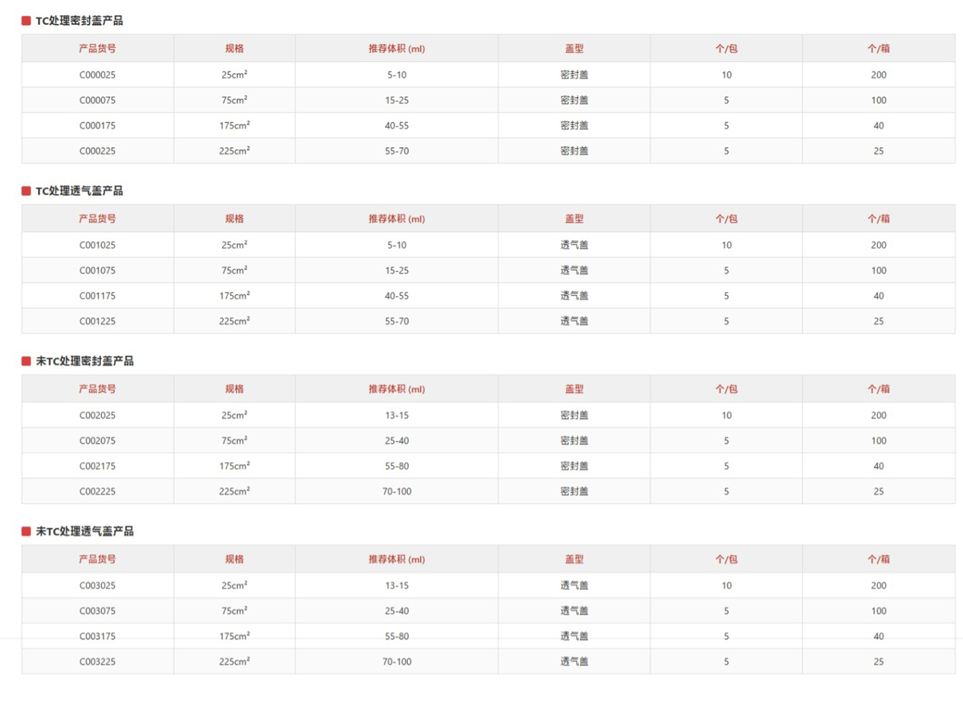Click the 个/包 header in the first table

726,49
